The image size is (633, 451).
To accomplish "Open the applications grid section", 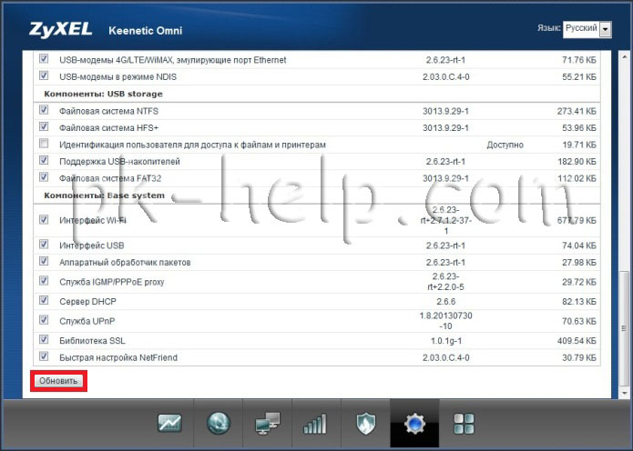I will 464,424.
